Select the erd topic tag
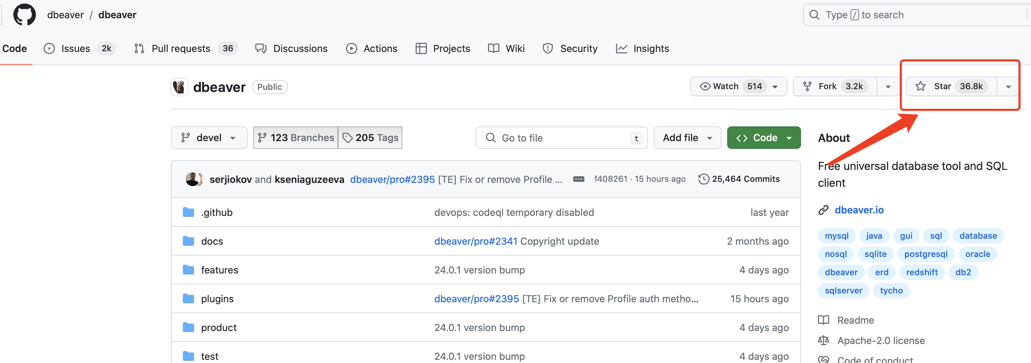Image resolution: width=1031 pixels, height=363 pixels. click(x=882, y=272)
